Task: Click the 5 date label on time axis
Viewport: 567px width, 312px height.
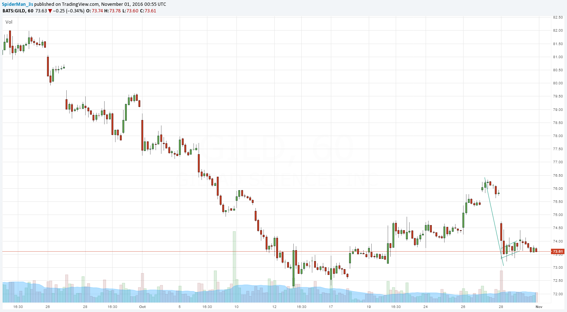Action: [x=180, y=307]
